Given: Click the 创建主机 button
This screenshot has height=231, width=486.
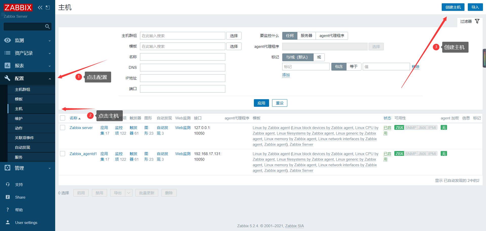Looking at the screenshot, I should 453,7.
